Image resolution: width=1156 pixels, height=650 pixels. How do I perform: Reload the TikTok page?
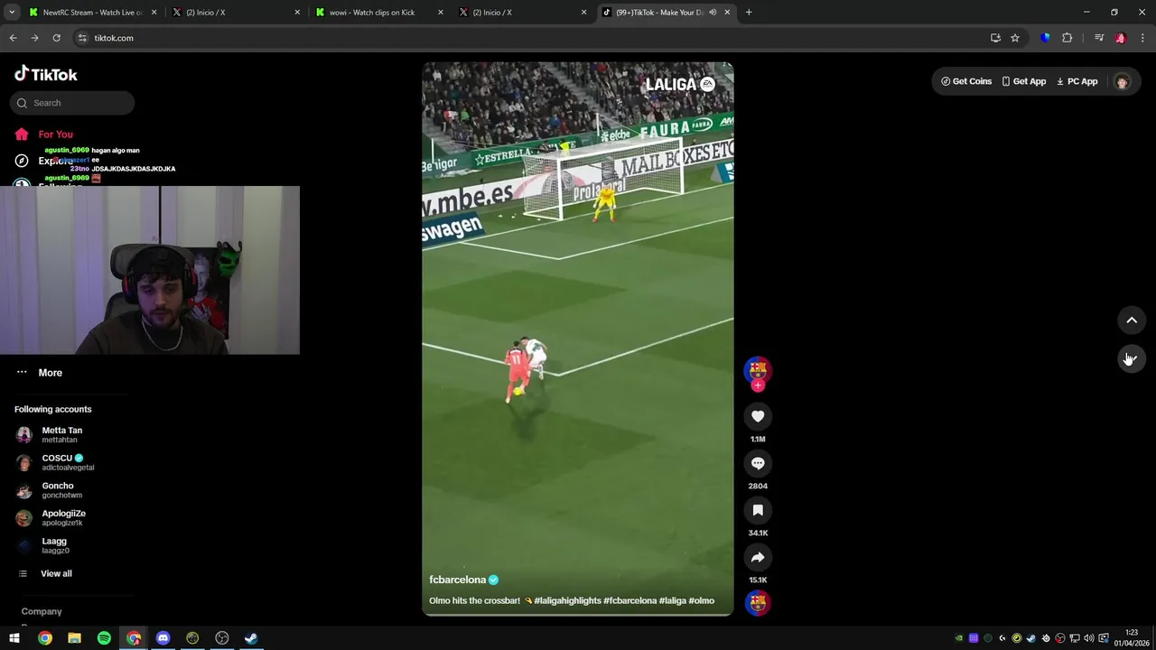(56, 38)
